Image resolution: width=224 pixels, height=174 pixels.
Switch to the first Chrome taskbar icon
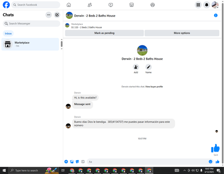[72, 170]
